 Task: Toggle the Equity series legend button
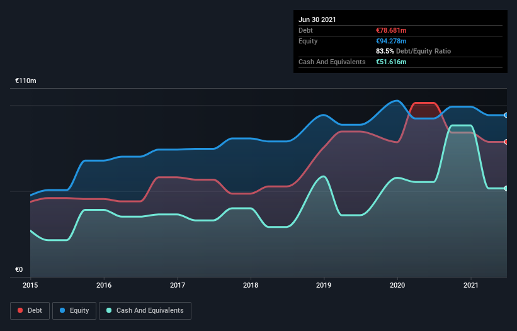pyautogui.click(x=74, y=311)
